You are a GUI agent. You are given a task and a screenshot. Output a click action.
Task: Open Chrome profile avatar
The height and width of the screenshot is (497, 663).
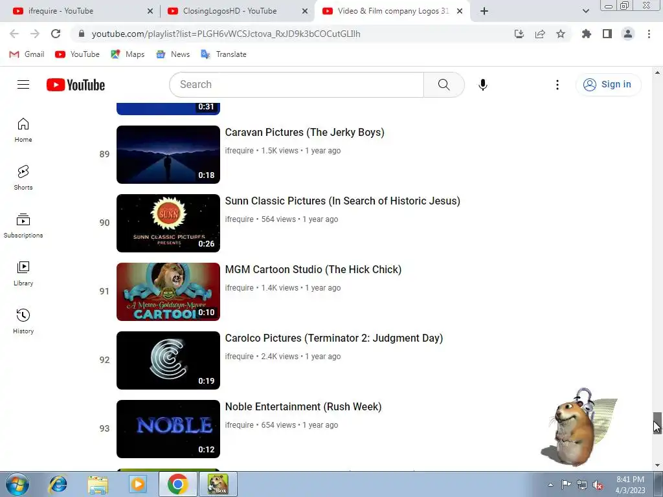coord(628,34)
